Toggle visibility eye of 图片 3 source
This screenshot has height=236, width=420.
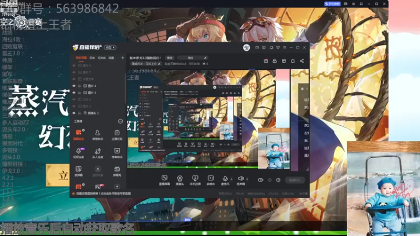point(74,93)
